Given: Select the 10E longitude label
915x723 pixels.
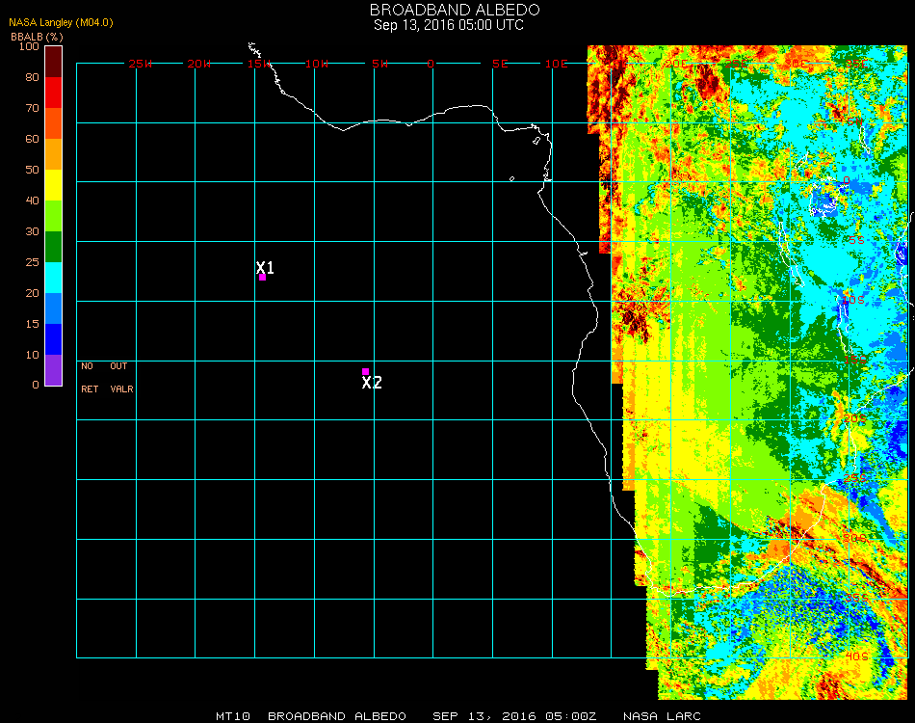Looking at the screenshot, I should click(557, 64).
